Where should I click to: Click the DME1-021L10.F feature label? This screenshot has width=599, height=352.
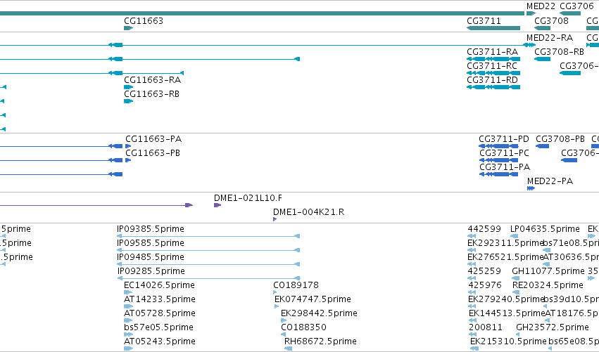click(x=248, y=198)
